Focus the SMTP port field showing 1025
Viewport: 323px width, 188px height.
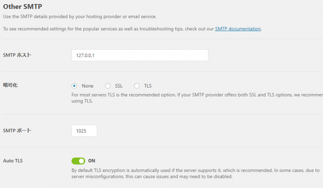[x=84, y=131]
